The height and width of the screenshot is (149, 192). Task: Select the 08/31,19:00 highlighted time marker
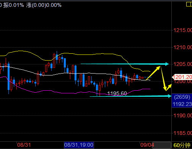[79, 145]
